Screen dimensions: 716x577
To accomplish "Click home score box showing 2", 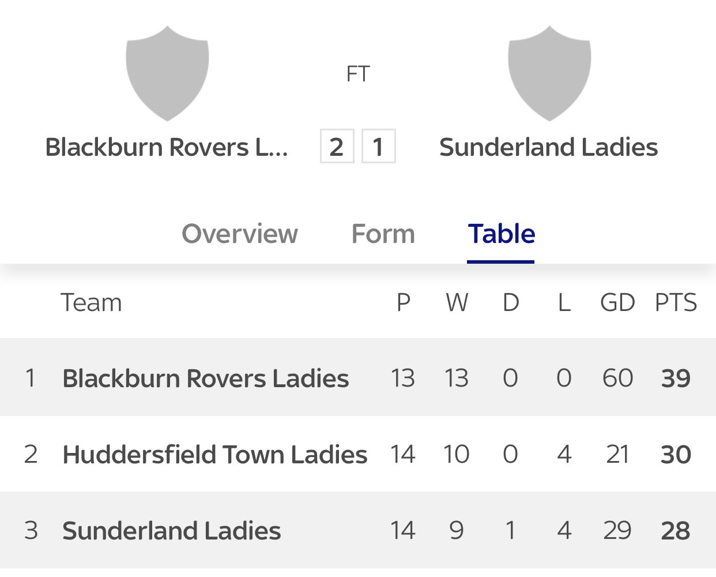I will pyautogui.click(x=337, y=147).
